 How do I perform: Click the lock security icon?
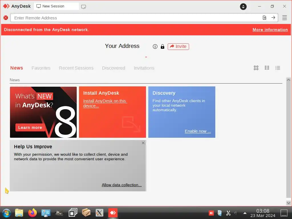pyautogui.click(x=162, y=46)
